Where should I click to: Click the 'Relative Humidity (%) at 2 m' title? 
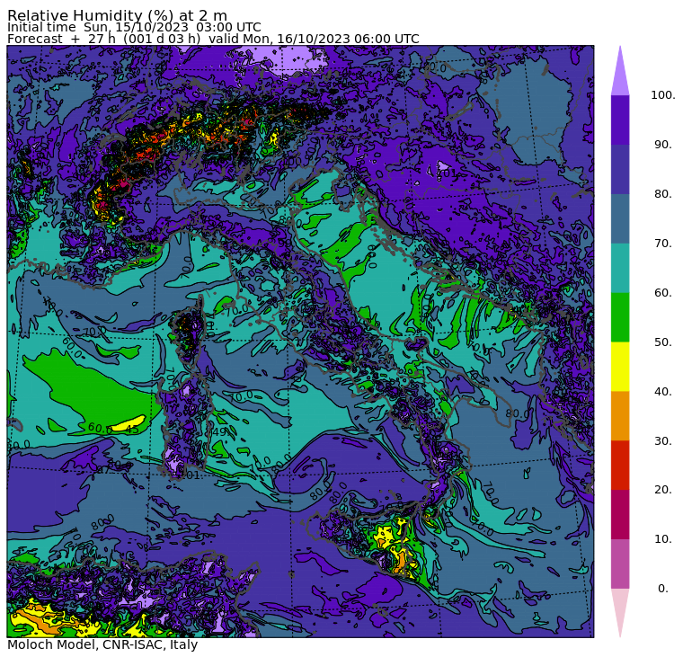pyautogui.click(x=117, y=15)
